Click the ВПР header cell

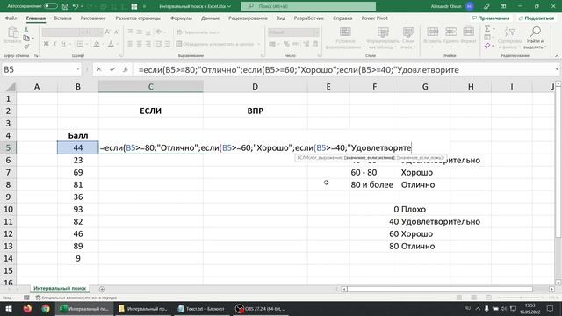(x=255, y=111)
